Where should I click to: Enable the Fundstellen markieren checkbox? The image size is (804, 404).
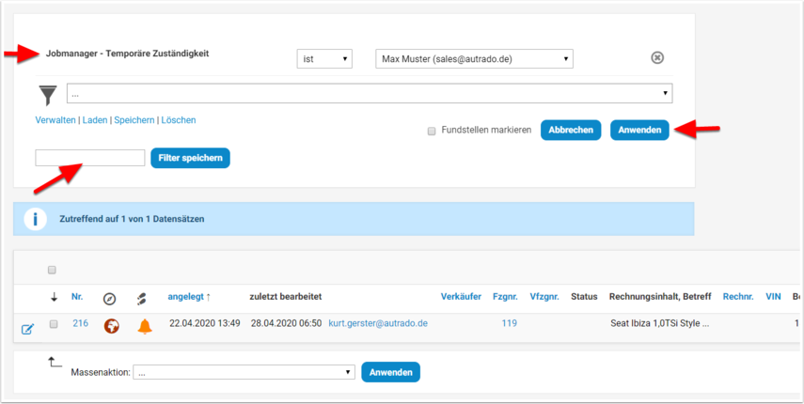[x=432, y=131]
